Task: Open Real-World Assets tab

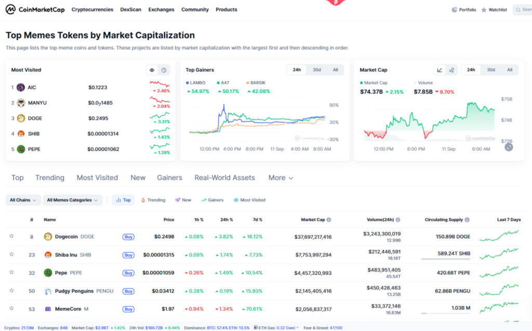Action: tap(224, 178)
